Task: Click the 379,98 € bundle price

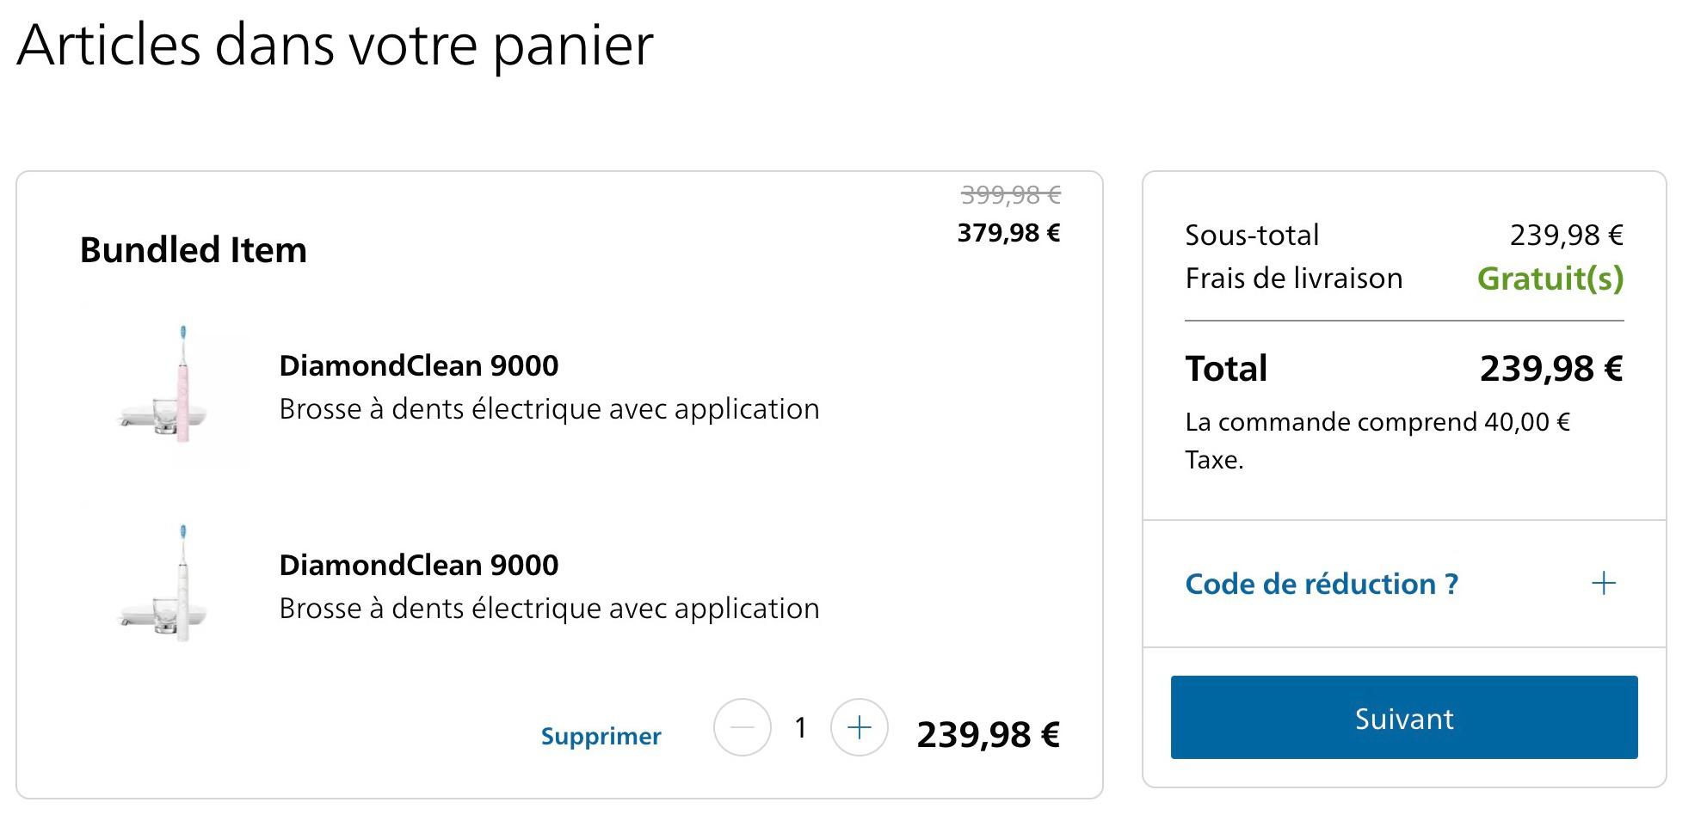Action: (x=1009, y=232)
